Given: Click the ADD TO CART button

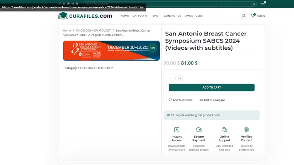Looking at the screenshot, I should [x=212, y=87].
